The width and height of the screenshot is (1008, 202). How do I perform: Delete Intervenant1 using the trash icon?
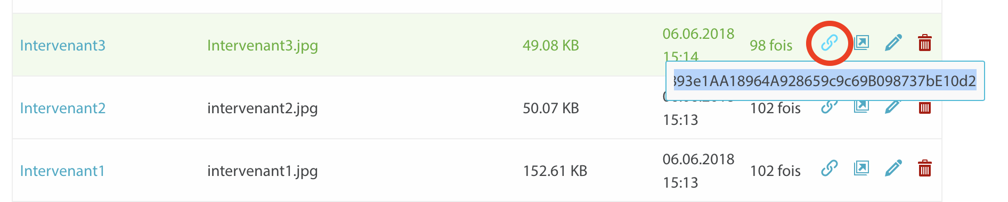[925, 169]
